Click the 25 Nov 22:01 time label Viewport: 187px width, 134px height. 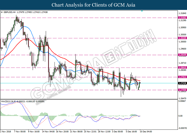[90, 132]
